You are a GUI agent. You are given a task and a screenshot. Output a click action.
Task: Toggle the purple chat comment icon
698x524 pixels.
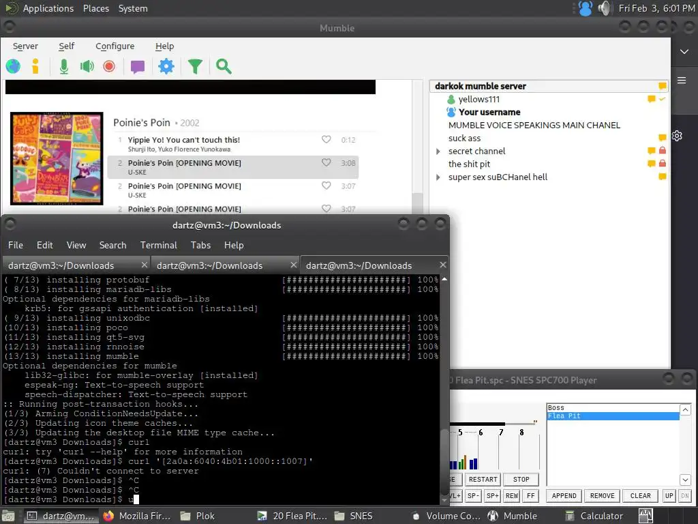[x=138, y=67]
